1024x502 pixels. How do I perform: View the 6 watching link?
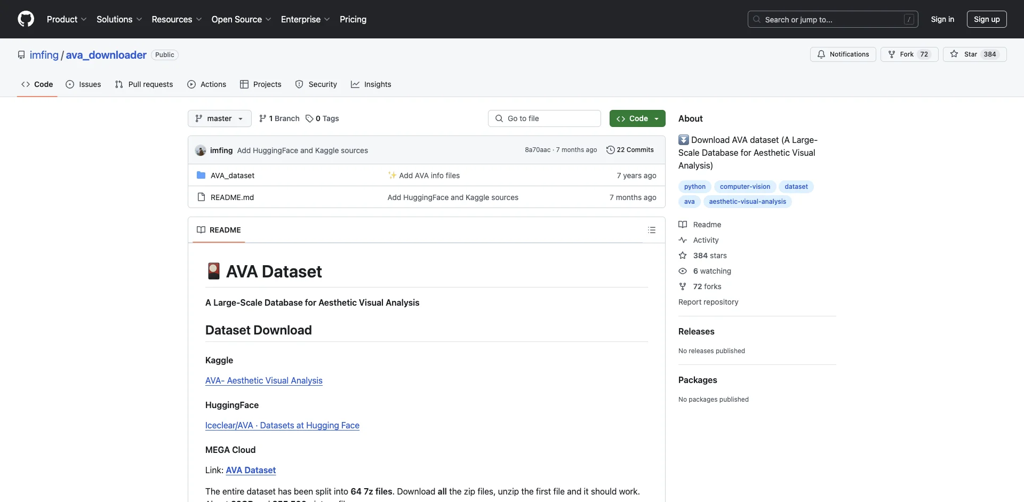pos(705,271)
